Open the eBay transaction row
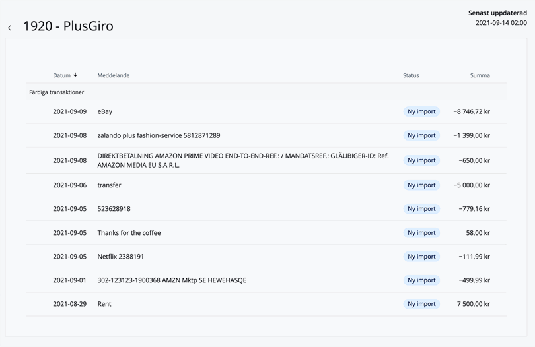 click(x=105, y=111)
